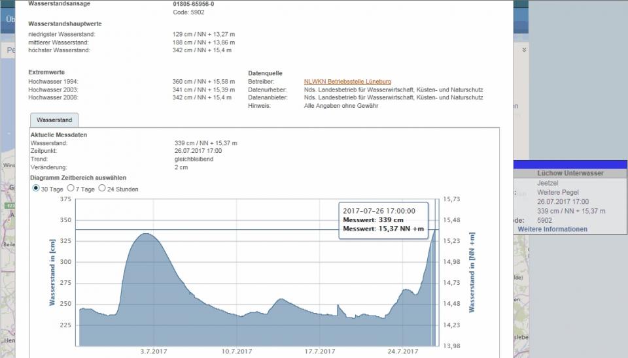Click the left axis title Wasserstand in [cm]

pos(52,272)
